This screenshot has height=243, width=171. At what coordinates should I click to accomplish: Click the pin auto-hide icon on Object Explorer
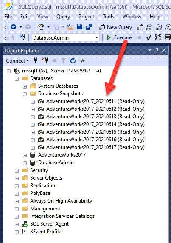tap(157, 50)
